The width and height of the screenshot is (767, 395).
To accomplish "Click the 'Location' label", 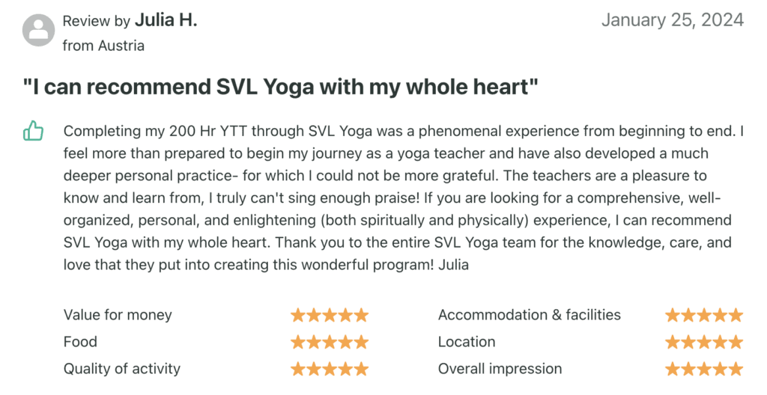I will click(x=467, y=342).
